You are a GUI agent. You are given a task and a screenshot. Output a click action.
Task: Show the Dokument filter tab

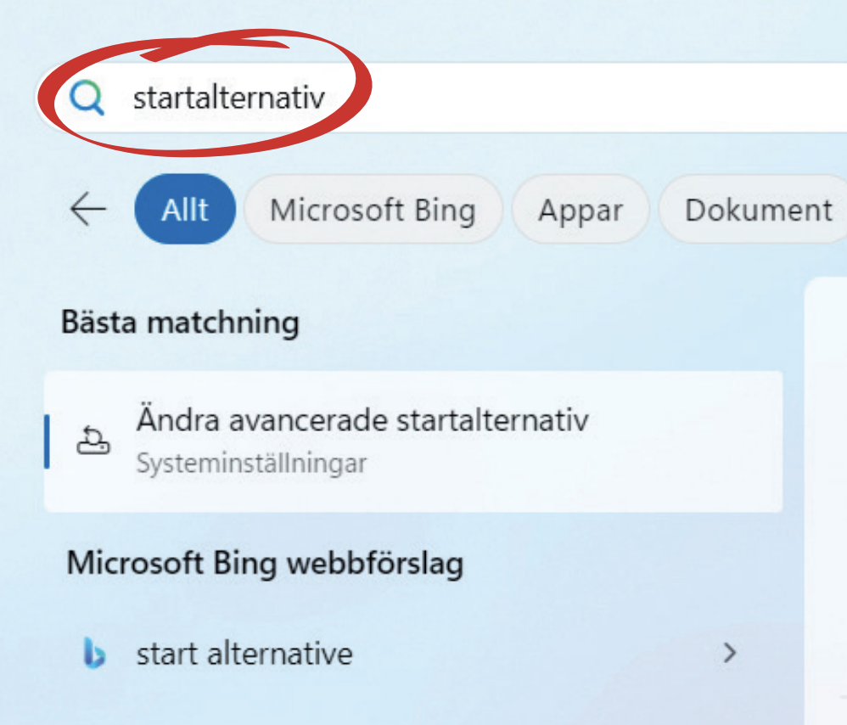point(758,210)
